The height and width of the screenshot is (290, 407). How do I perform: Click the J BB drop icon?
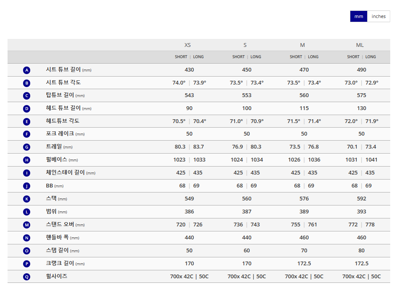(26, 186)
